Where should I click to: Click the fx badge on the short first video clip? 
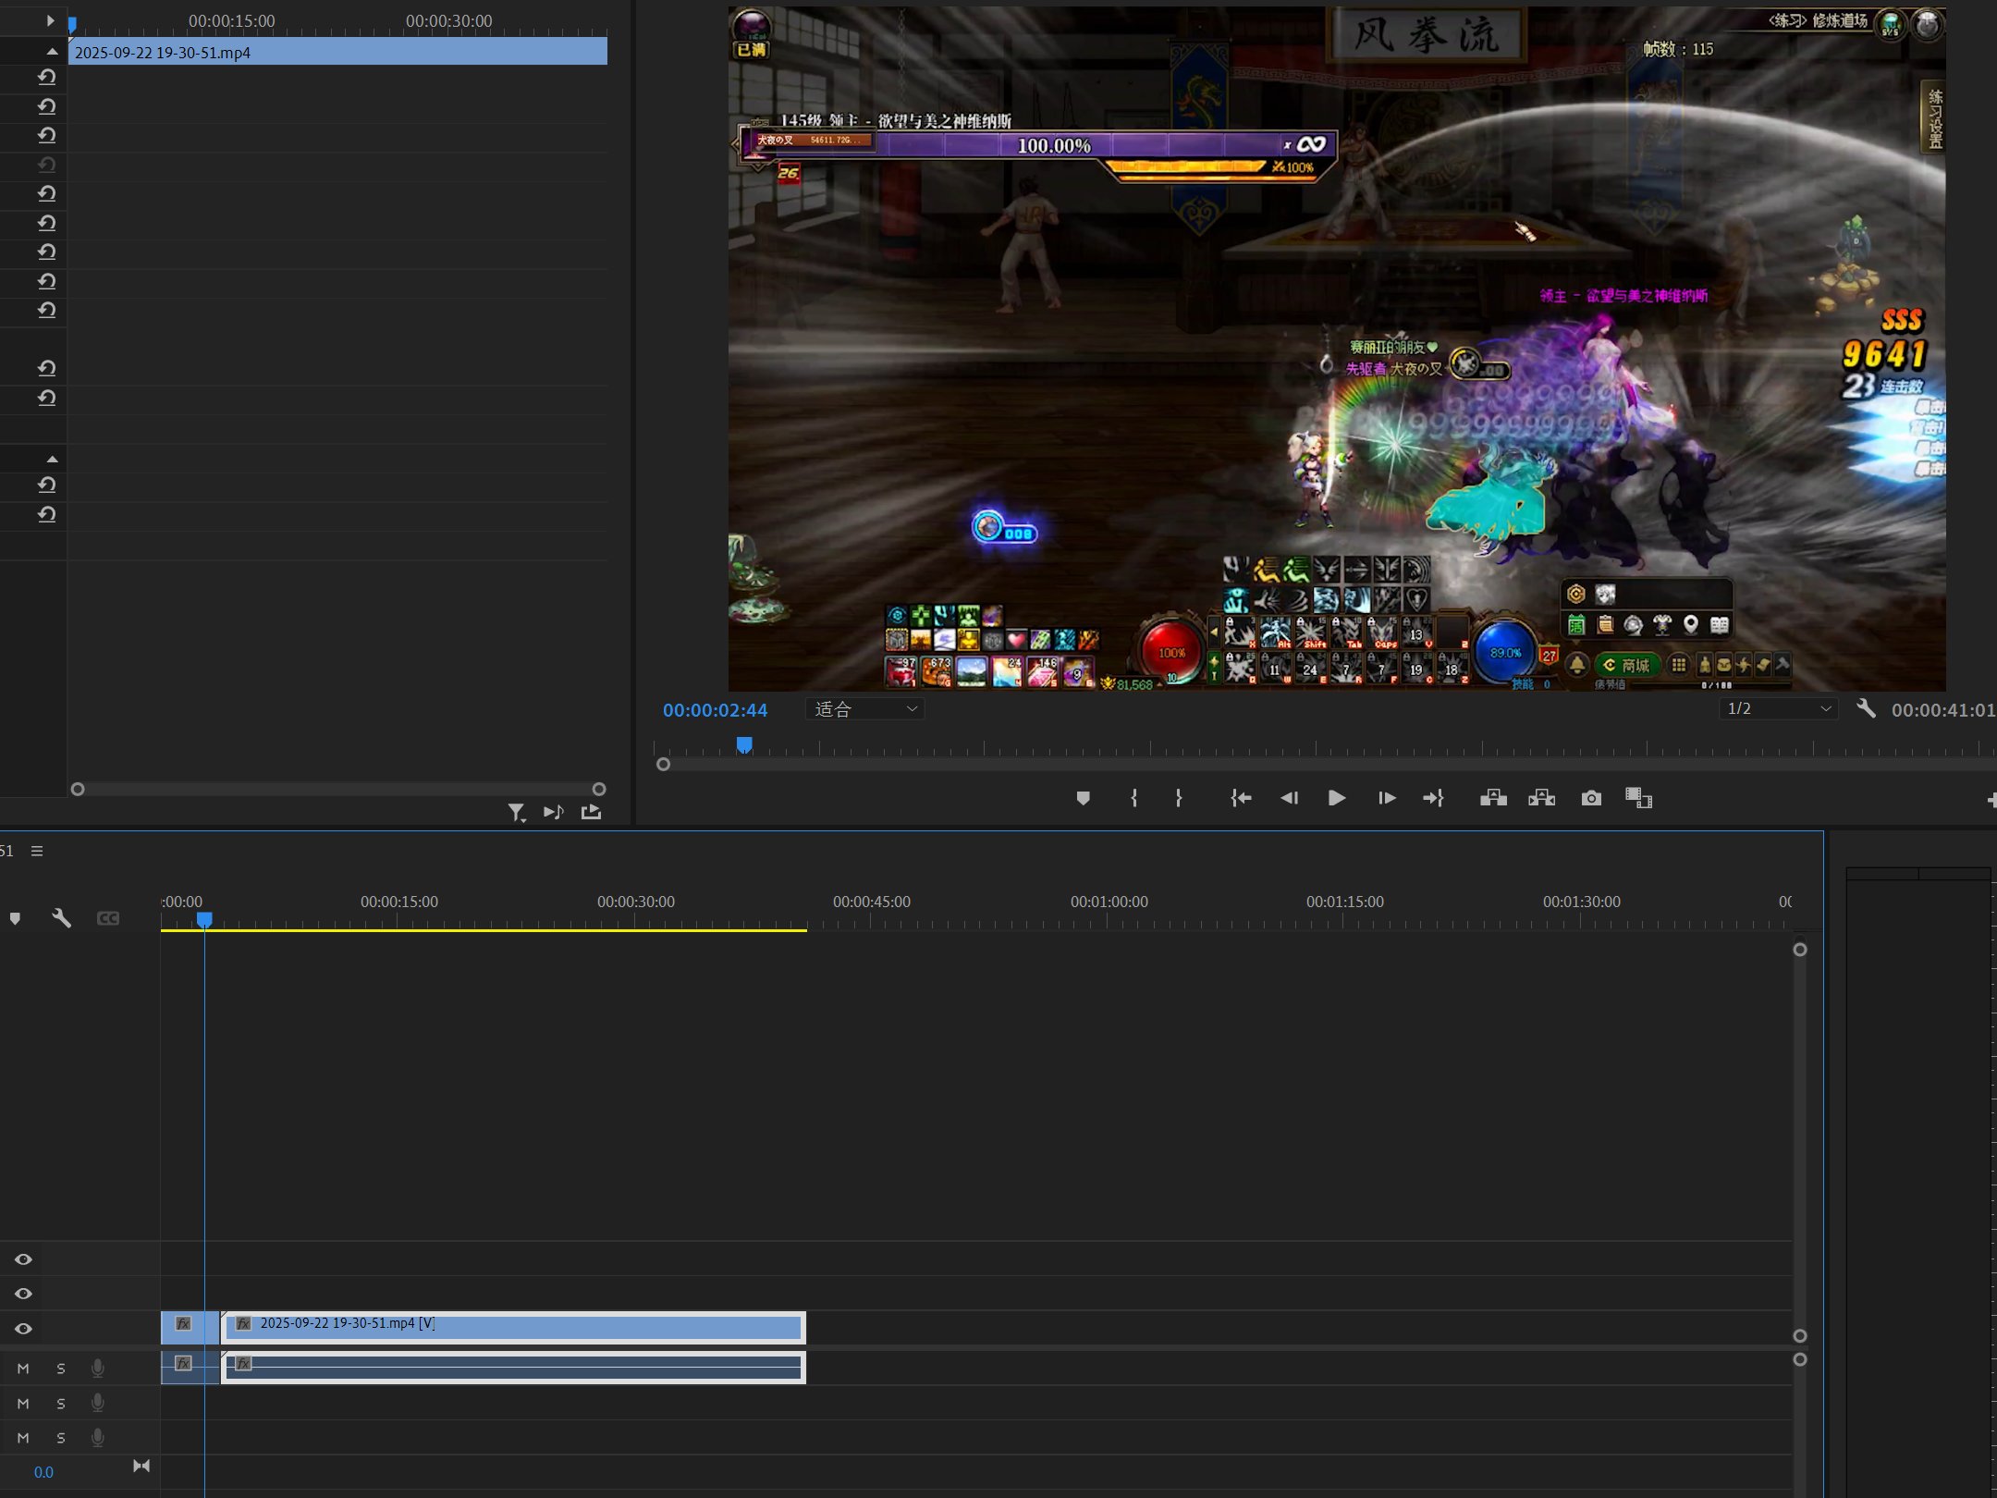[x=183, y=1323]
